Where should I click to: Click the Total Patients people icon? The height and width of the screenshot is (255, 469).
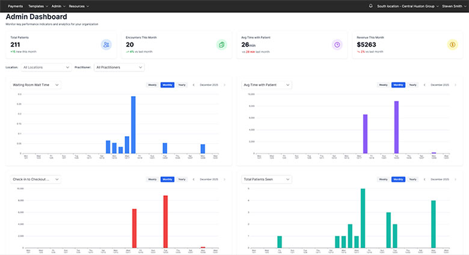point(106,44)
